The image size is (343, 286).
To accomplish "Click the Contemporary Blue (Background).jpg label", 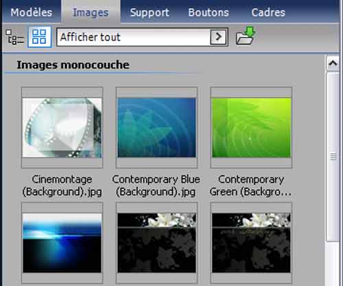I will 156,185.
